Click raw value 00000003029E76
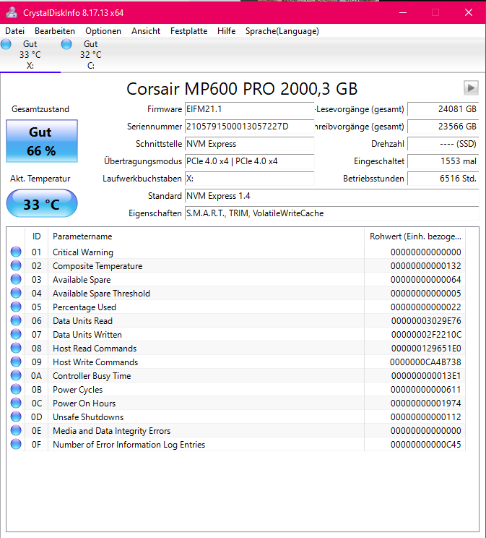The width and height of the screenshot is (486, 538). [426, 321]
